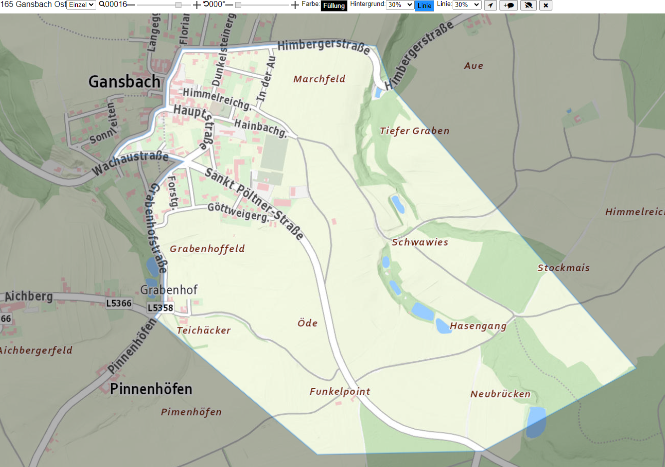Viewport: 665px width, 467px height.
Task: Click the zoom slider handle
Action: pyautogui.click(x=178, y=5)
